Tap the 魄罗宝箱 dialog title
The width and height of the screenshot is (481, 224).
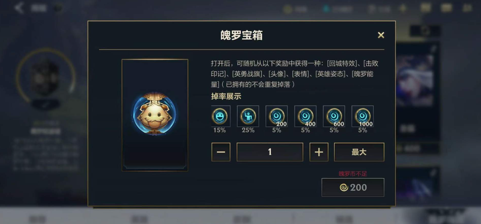241,35
